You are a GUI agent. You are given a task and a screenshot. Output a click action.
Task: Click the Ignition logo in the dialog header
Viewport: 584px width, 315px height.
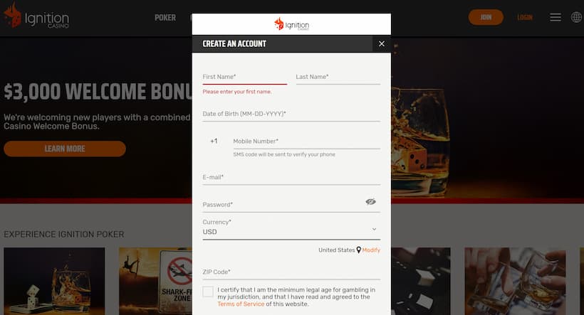pos(291,24)
